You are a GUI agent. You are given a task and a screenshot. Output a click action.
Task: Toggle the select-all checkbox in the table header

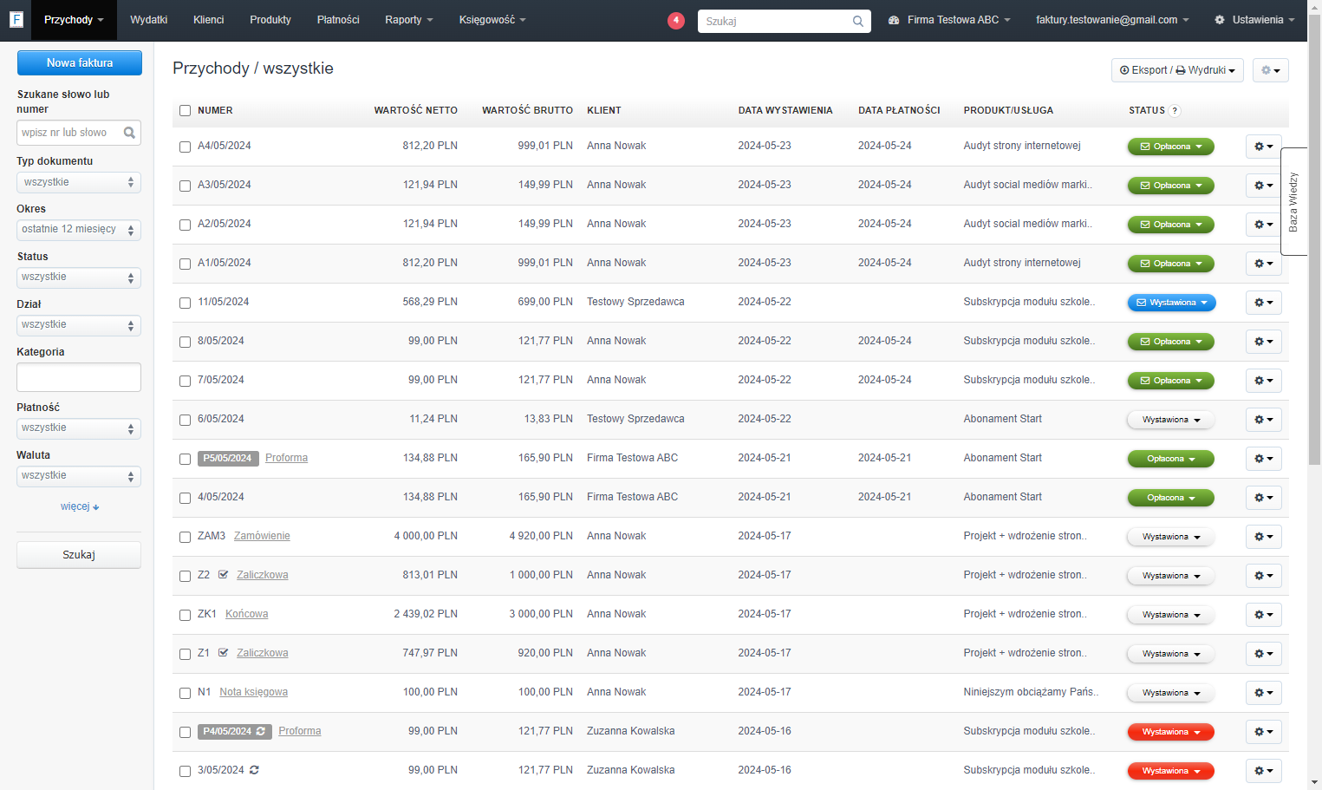pyautogui.click(x=185, y=110)
